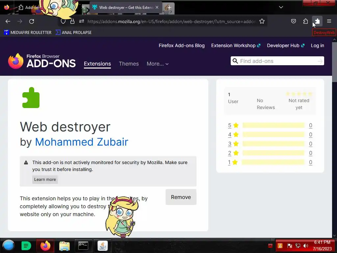Click the security warning triangle icon
Image resolution: width=337 pixels, height=253 pixels.
(x=26, y=162)
